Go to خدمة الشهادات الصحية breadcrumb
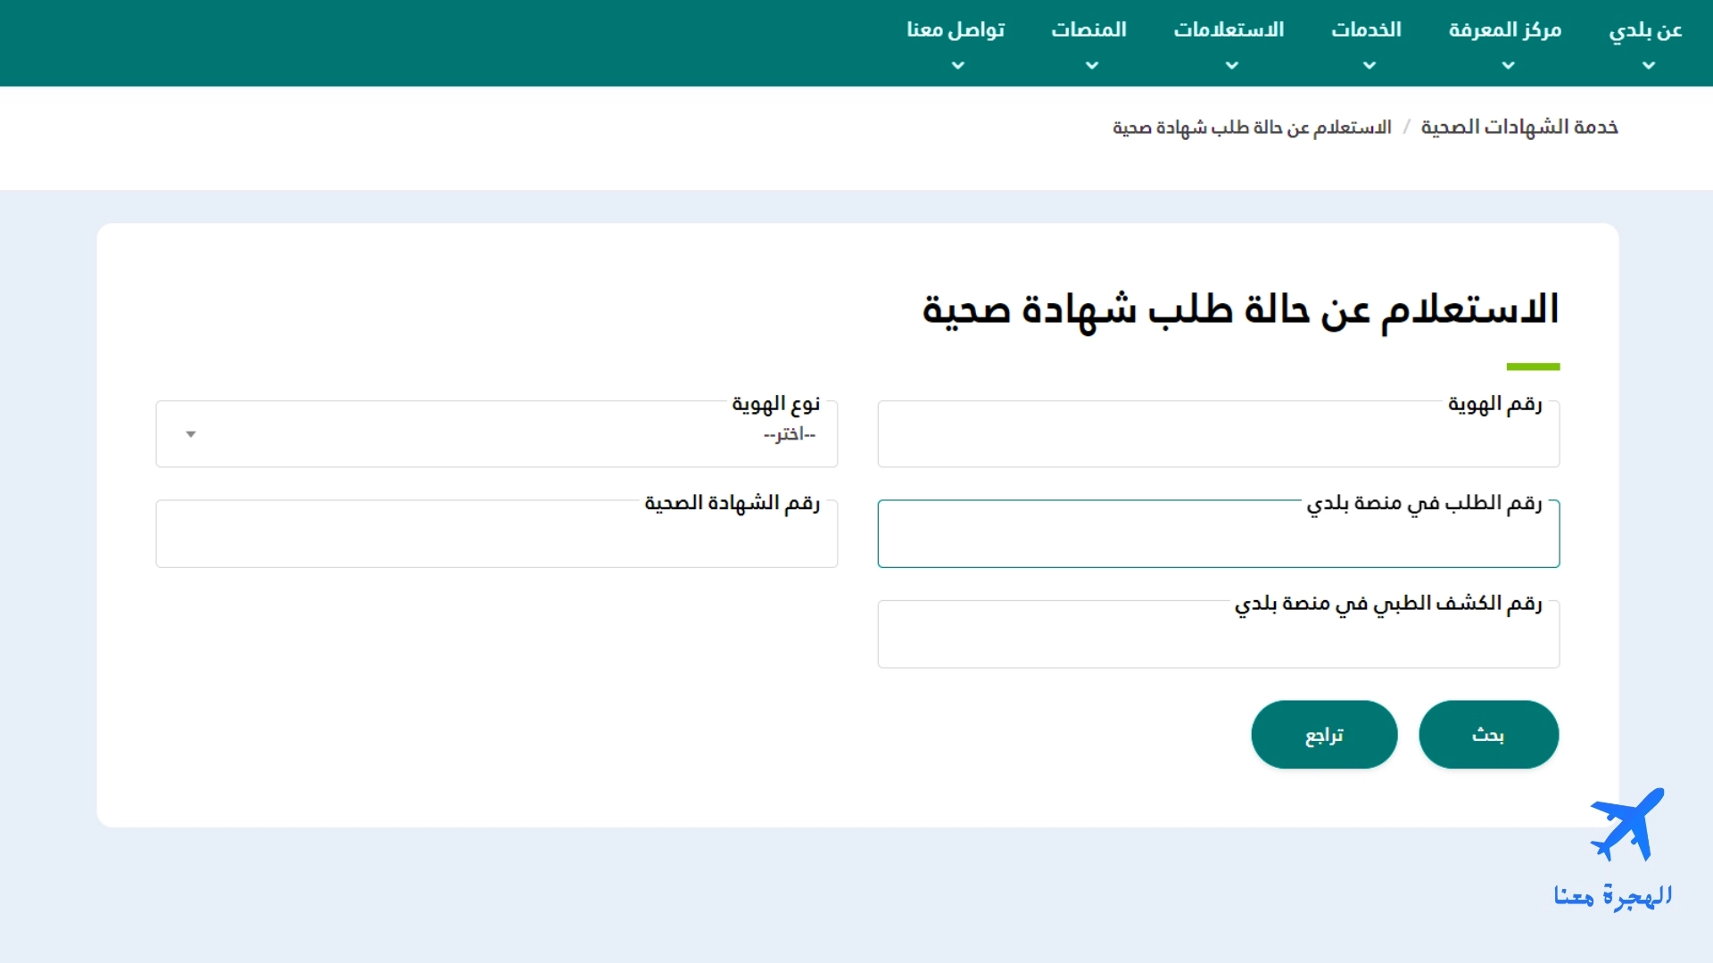The image size is (1713, 963). [1519, 128]
